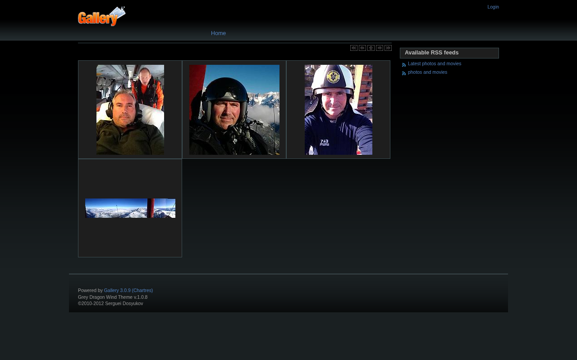The image size is (577, 360).
Task: Click the Available RSS feeds header
Action: pyautogui.click(x=431, y=53)
